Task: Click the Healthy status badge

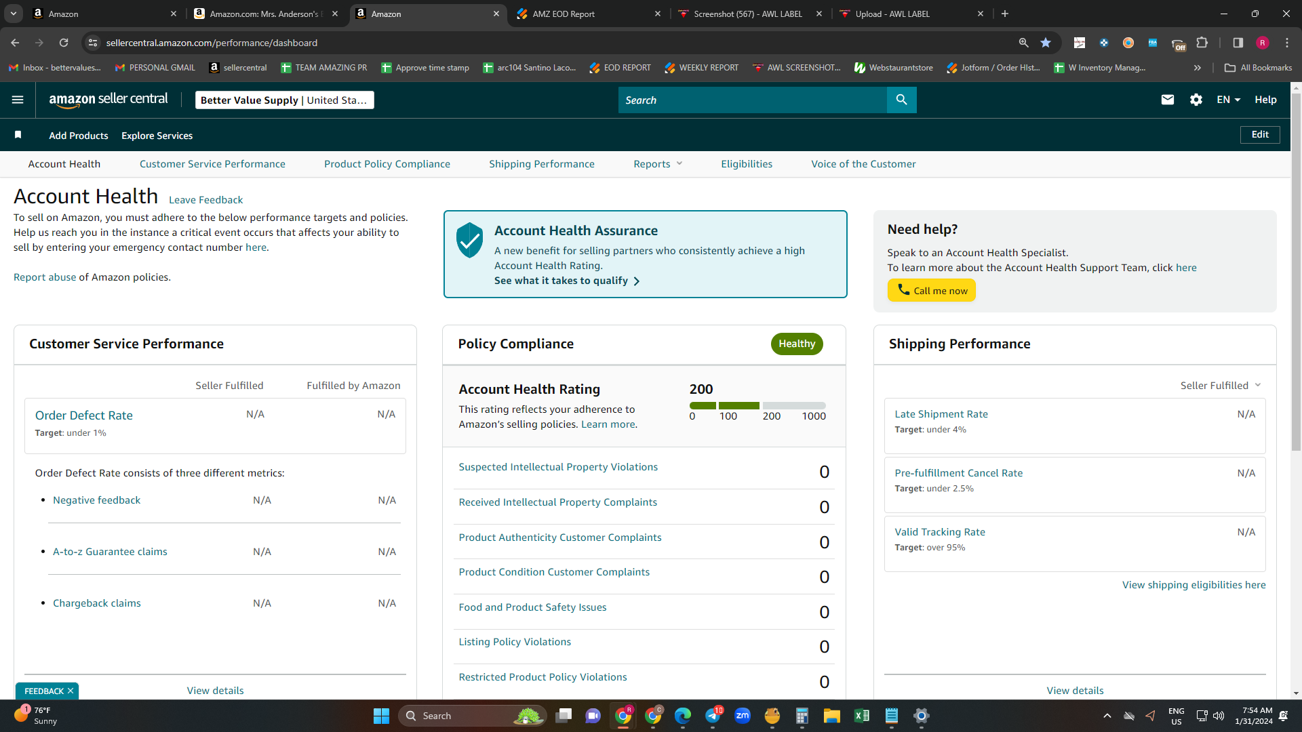Action: click(x=797, y=344)
